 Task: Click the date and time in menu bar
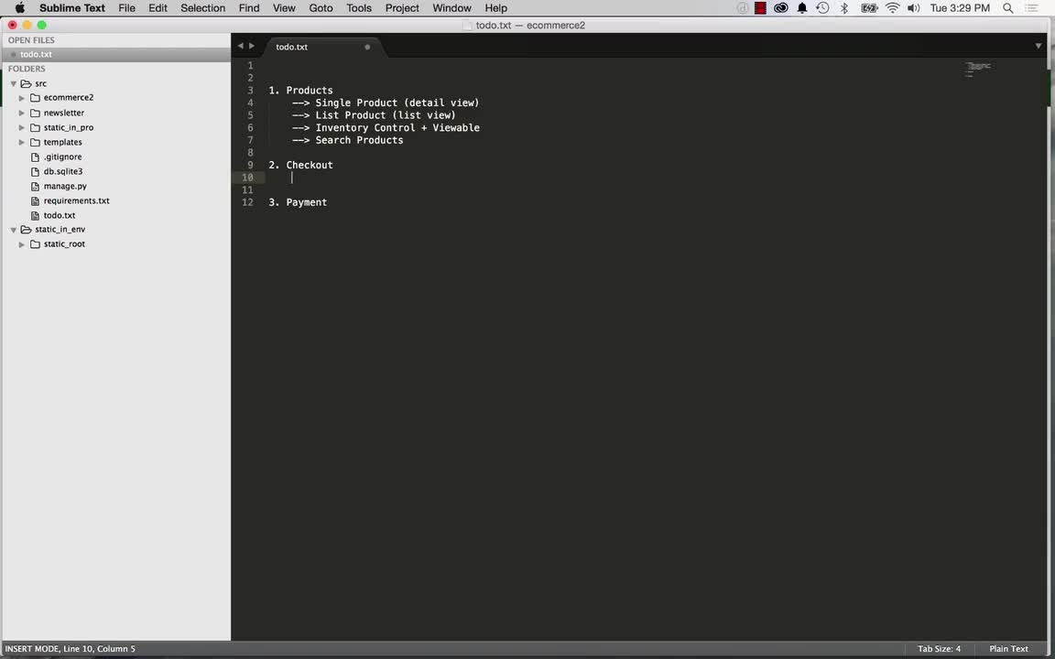960,8
